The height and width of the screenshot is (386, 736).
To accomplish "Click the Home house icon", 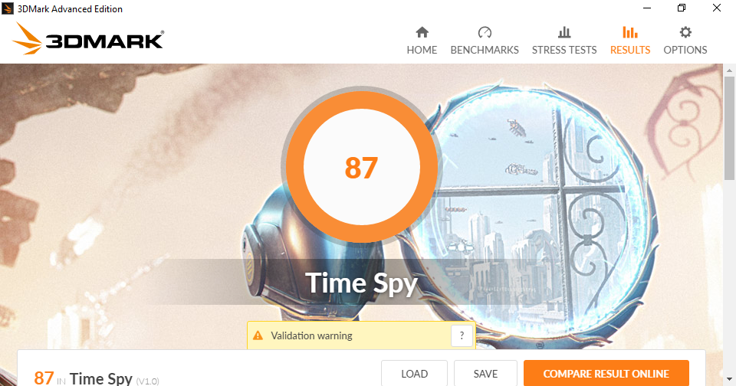I will 422,32.
